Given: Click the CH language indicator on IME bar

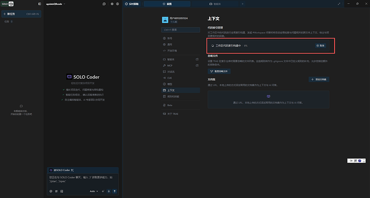Looking at the screenshot, I should [351, 161].
